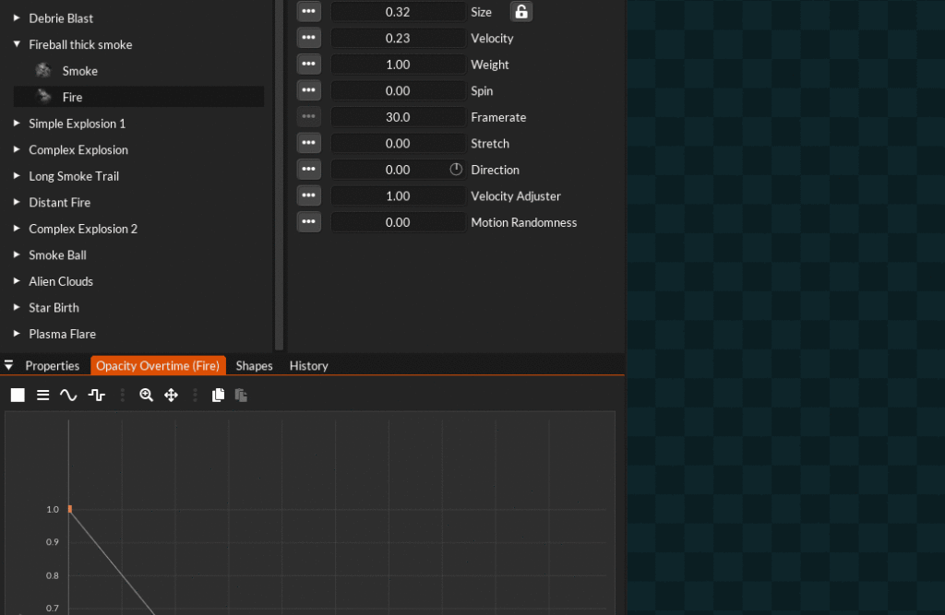Click the dimmed options toggle beside Framerate
The height and width of the screenshot is (615, 945).
[308, 116]
